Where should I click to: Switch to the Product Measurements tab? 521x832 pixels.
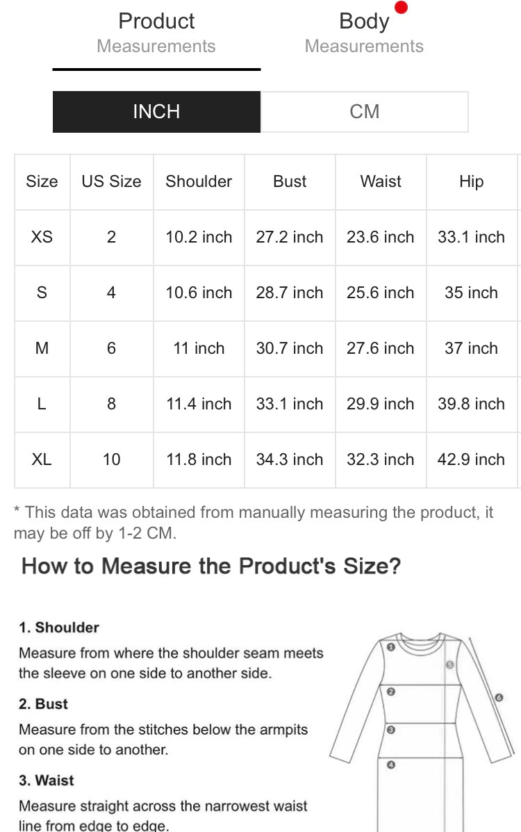point(156,33)
